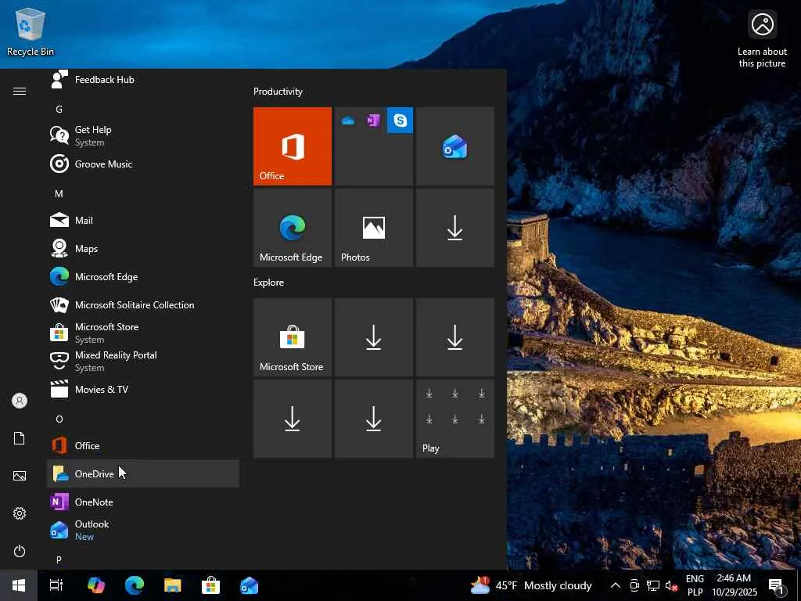Open Documents from Start sidebar
Image resolution: width=801 pixels, height=601 pixels.
point(20,438)
